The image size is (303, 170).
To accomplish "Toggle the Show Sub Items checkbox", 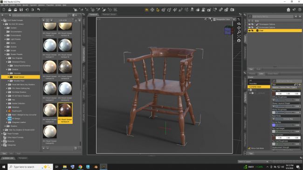I will [x=249, y=149].
